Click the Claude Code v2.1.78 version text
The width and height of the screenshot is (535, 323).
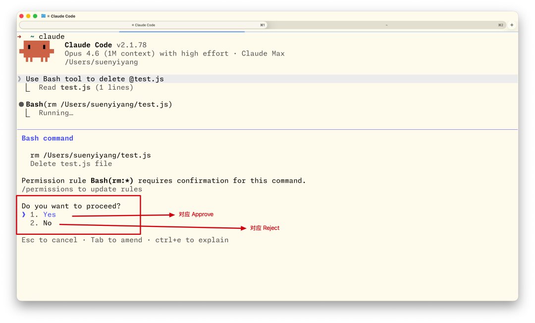click(x=106, y=45)
